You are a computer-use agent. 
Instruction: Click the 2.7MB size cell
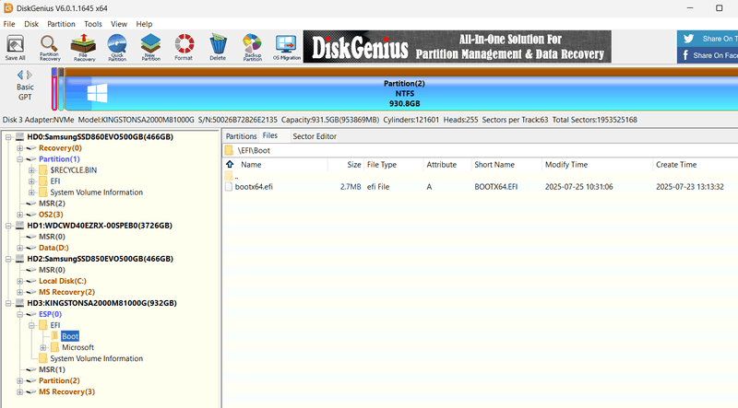[x=351, y=187]
